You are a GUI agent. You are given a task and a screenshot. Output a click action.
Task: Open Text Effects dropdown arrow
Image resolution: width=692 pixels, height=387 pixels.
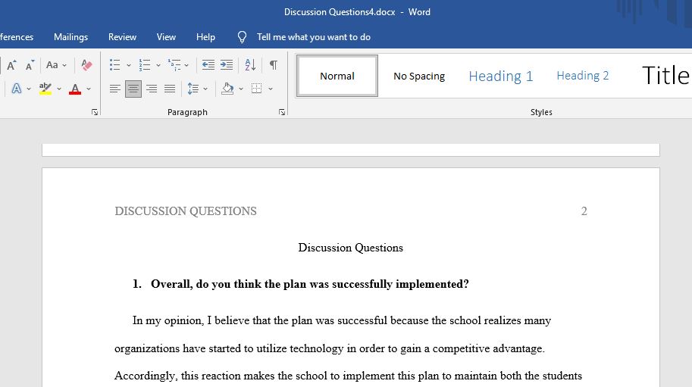click(x=29, y=89)
